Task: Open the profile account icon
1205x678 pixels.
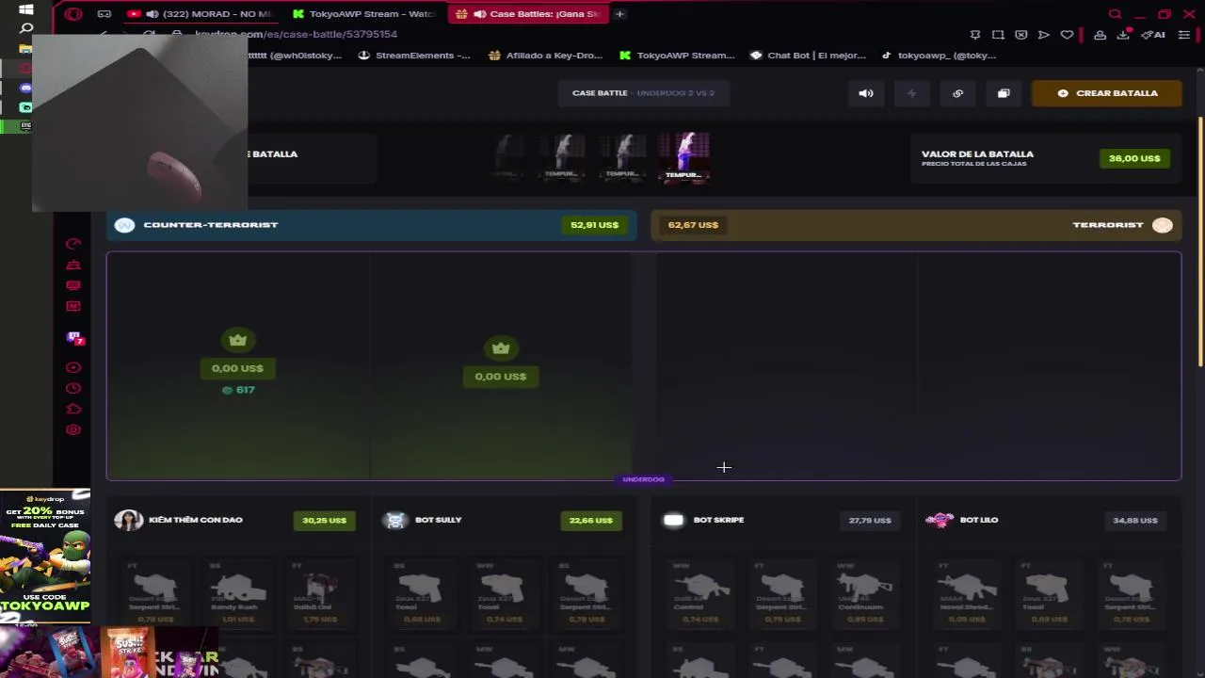Action: click(x=1100, y=35)
